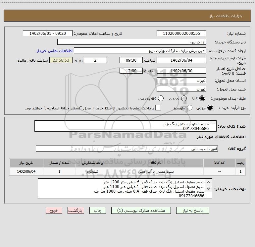This screenshot has height=247, width=255.
Task: Click the سیم مسی یا آلیاژ مس cell
Action: pos(156,171)
